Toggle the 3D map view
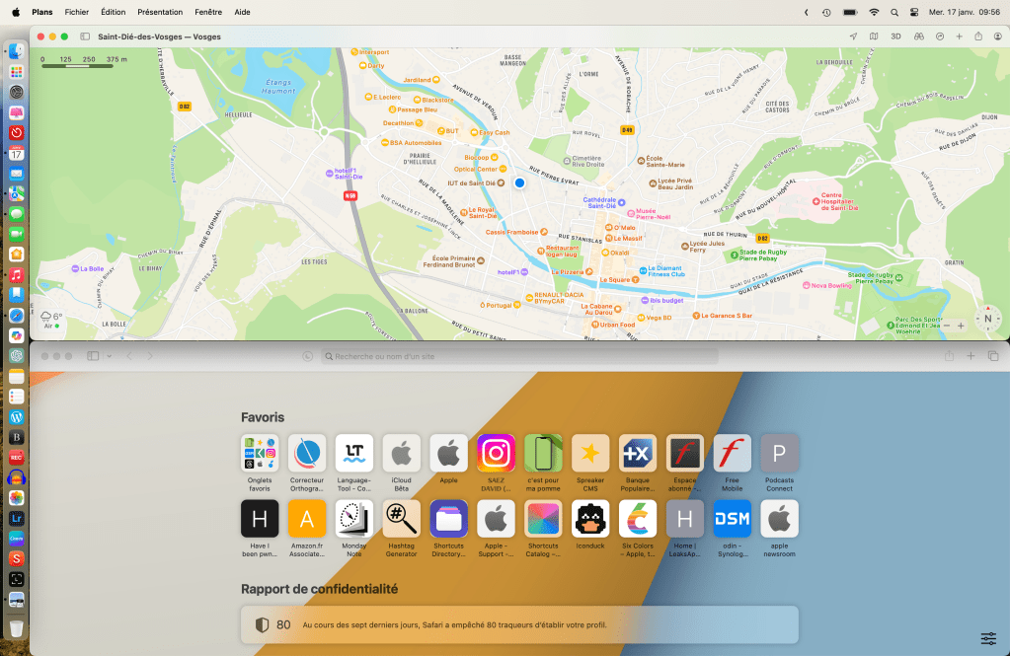Screen dimensions: 1010x656 click(x=895, y=36)
